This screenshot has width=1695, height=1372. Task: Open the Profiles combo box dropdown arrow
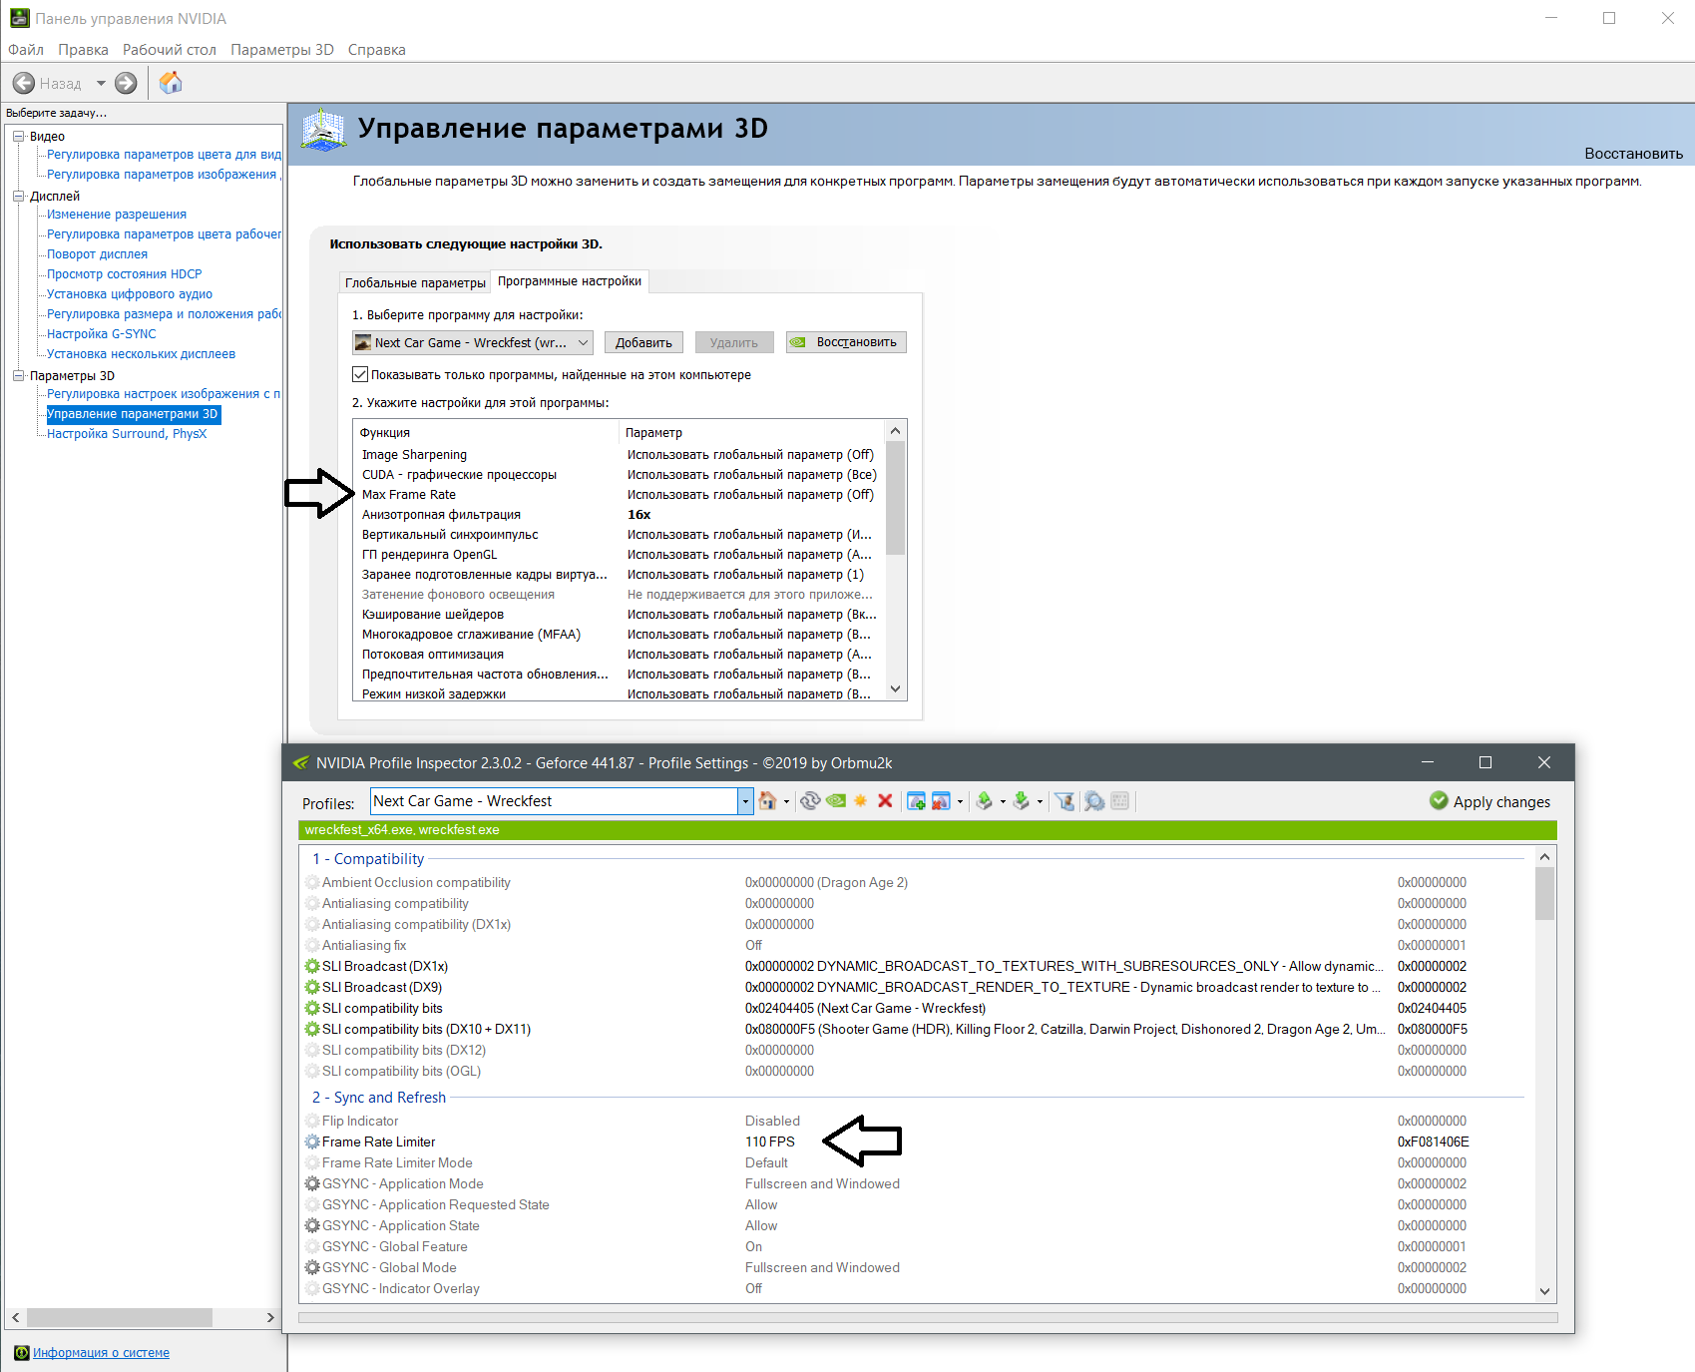[x=745, y=801]
